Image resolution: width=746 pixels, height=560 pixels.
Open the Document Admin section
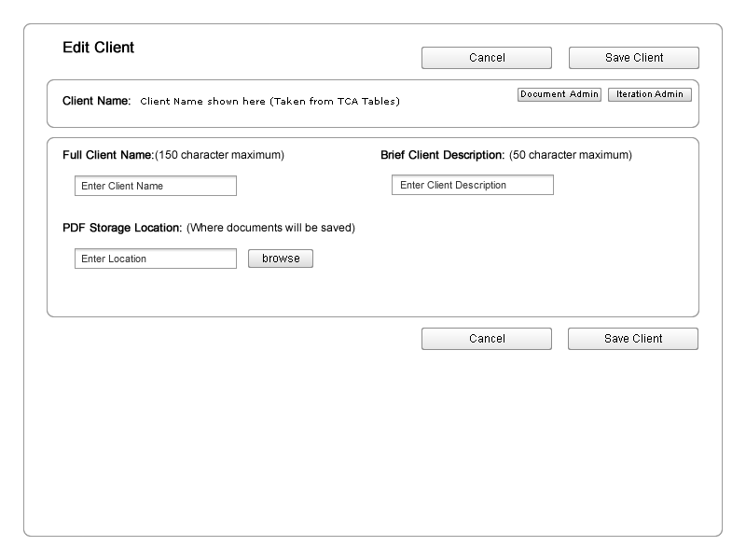click(x=559, y=94)
